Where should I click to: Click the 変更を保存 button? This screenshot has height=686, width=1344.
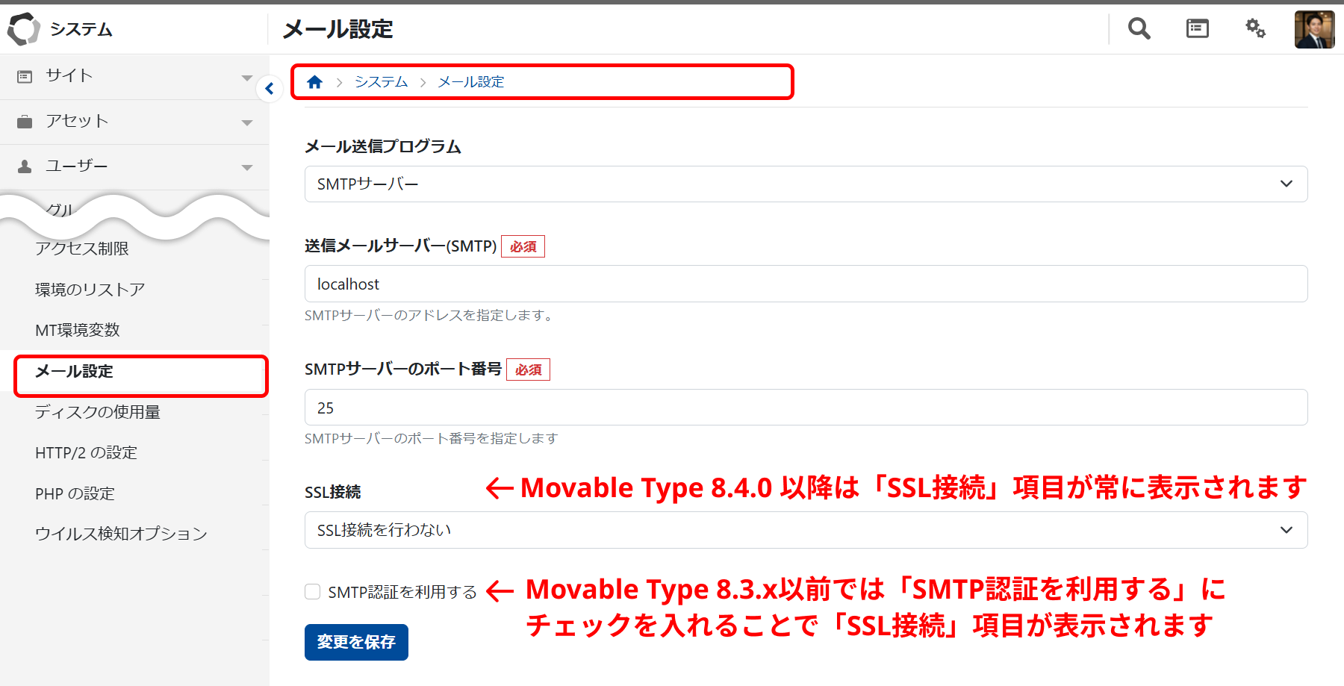coord(355,642)
